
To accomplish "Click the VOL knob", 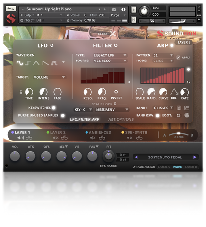I will 15,156.
